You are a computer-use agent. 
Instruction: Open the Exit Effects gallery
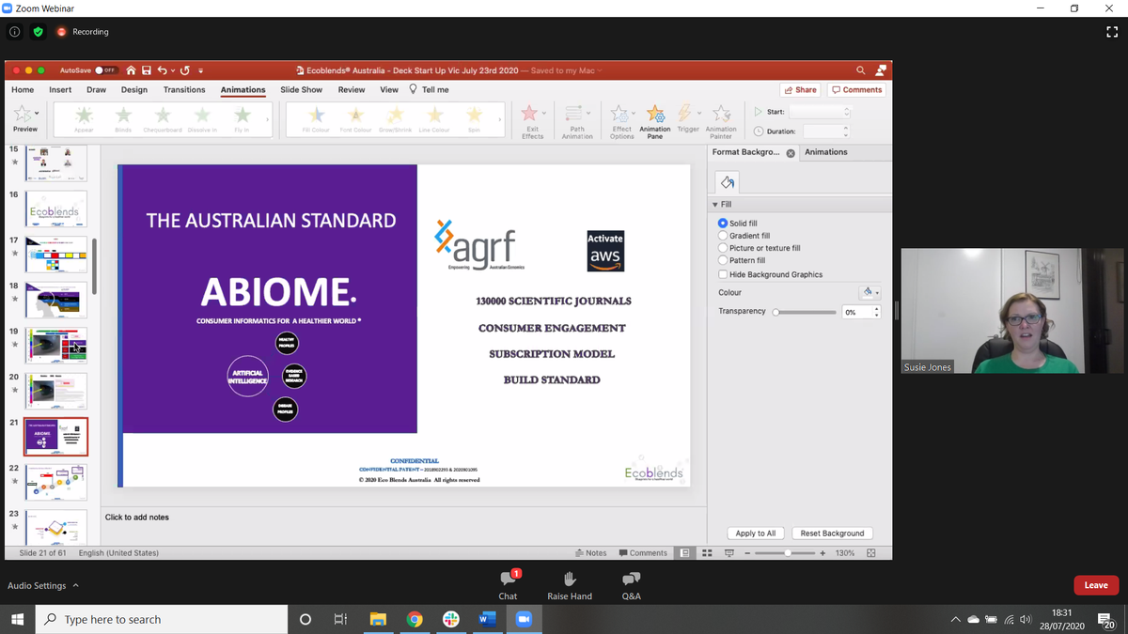(532, 120)
